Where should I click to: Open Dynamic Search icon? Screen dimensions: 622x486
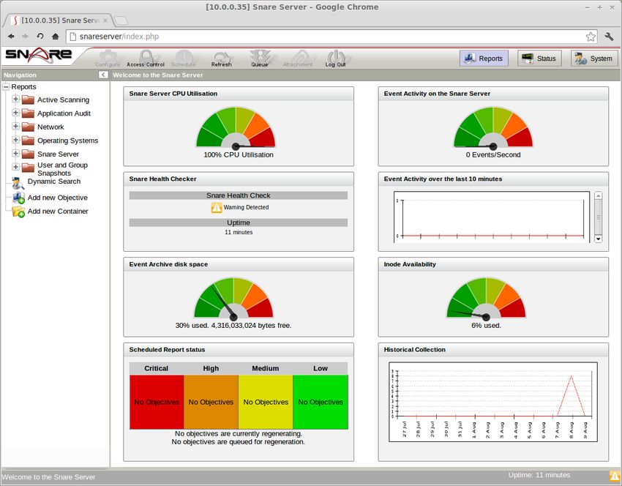pyautogui.click(x=18, y=182)
